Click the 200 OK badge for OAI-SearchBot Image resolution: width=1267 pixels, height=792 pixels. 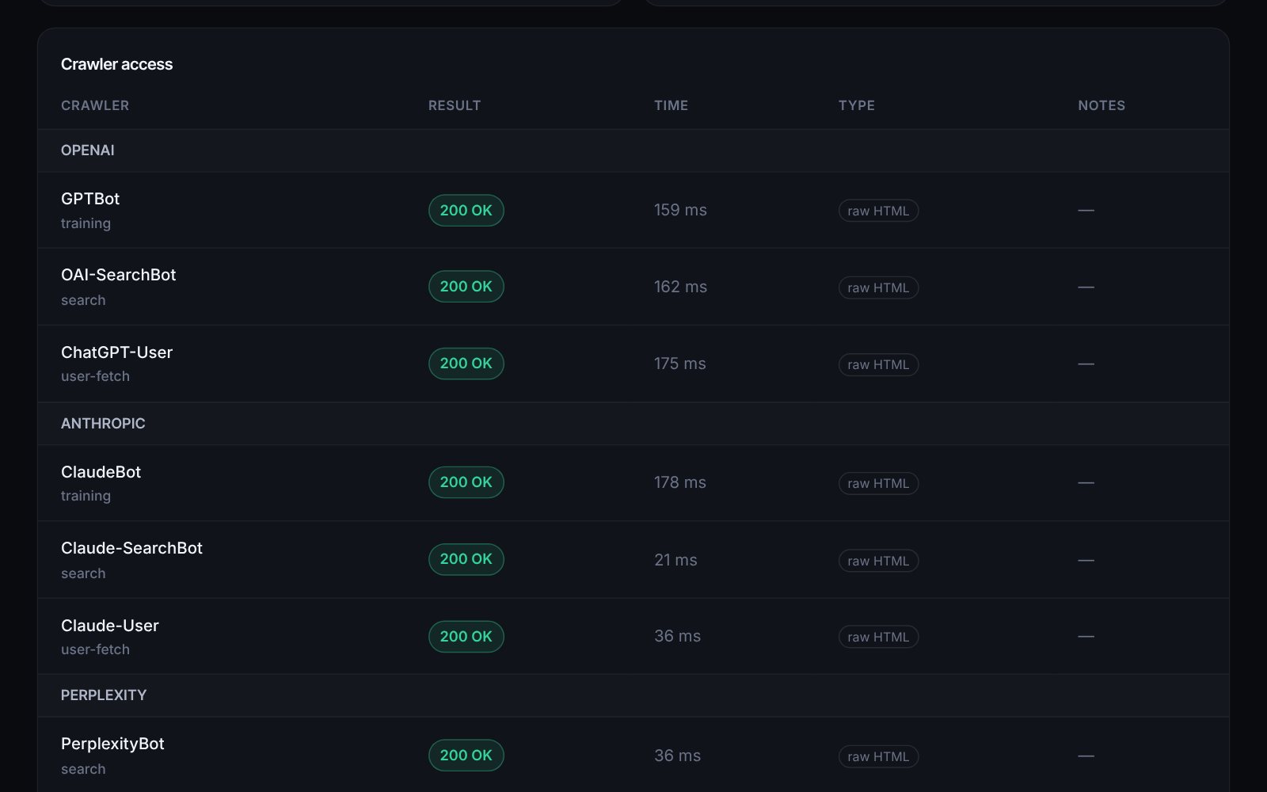point(466,287)
